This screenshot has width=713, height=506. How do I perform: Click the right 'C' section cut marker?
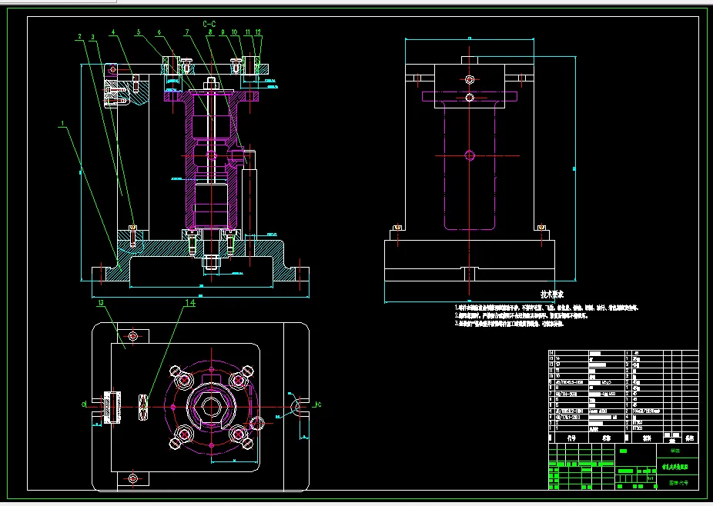[319, 404]
